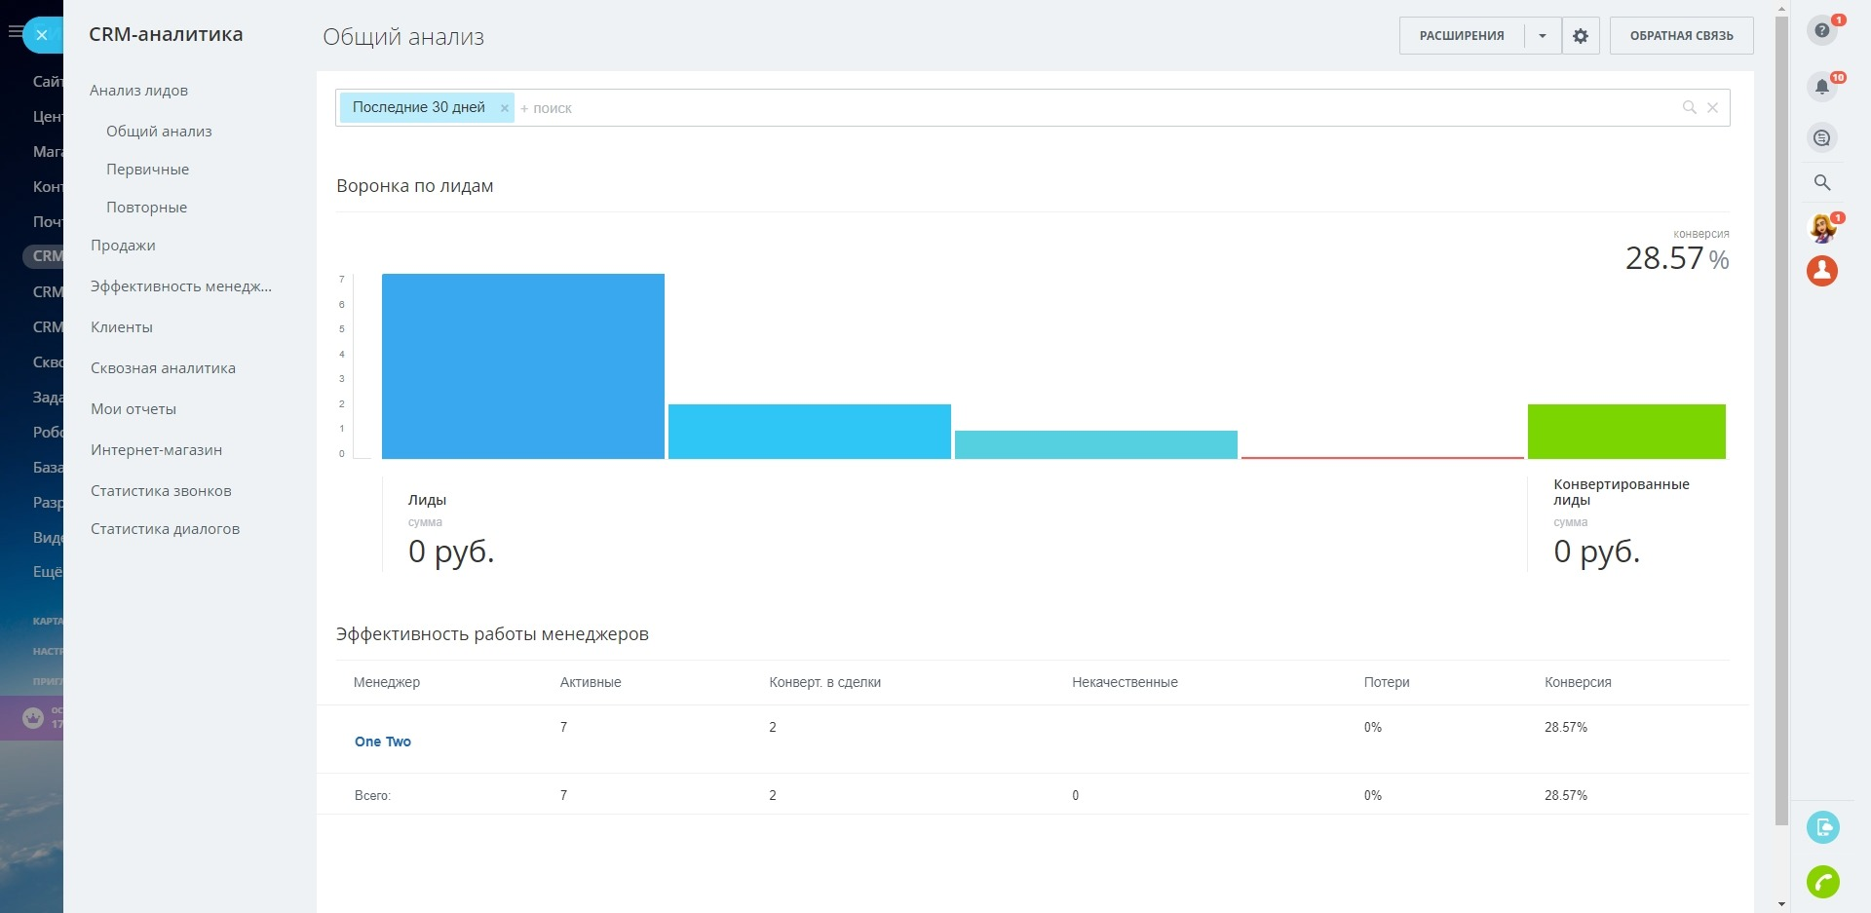Select the Воронка по лидам heading
Image resolution: width=1871 pixels, height=913 pixels.
click(x=415, y=186)
